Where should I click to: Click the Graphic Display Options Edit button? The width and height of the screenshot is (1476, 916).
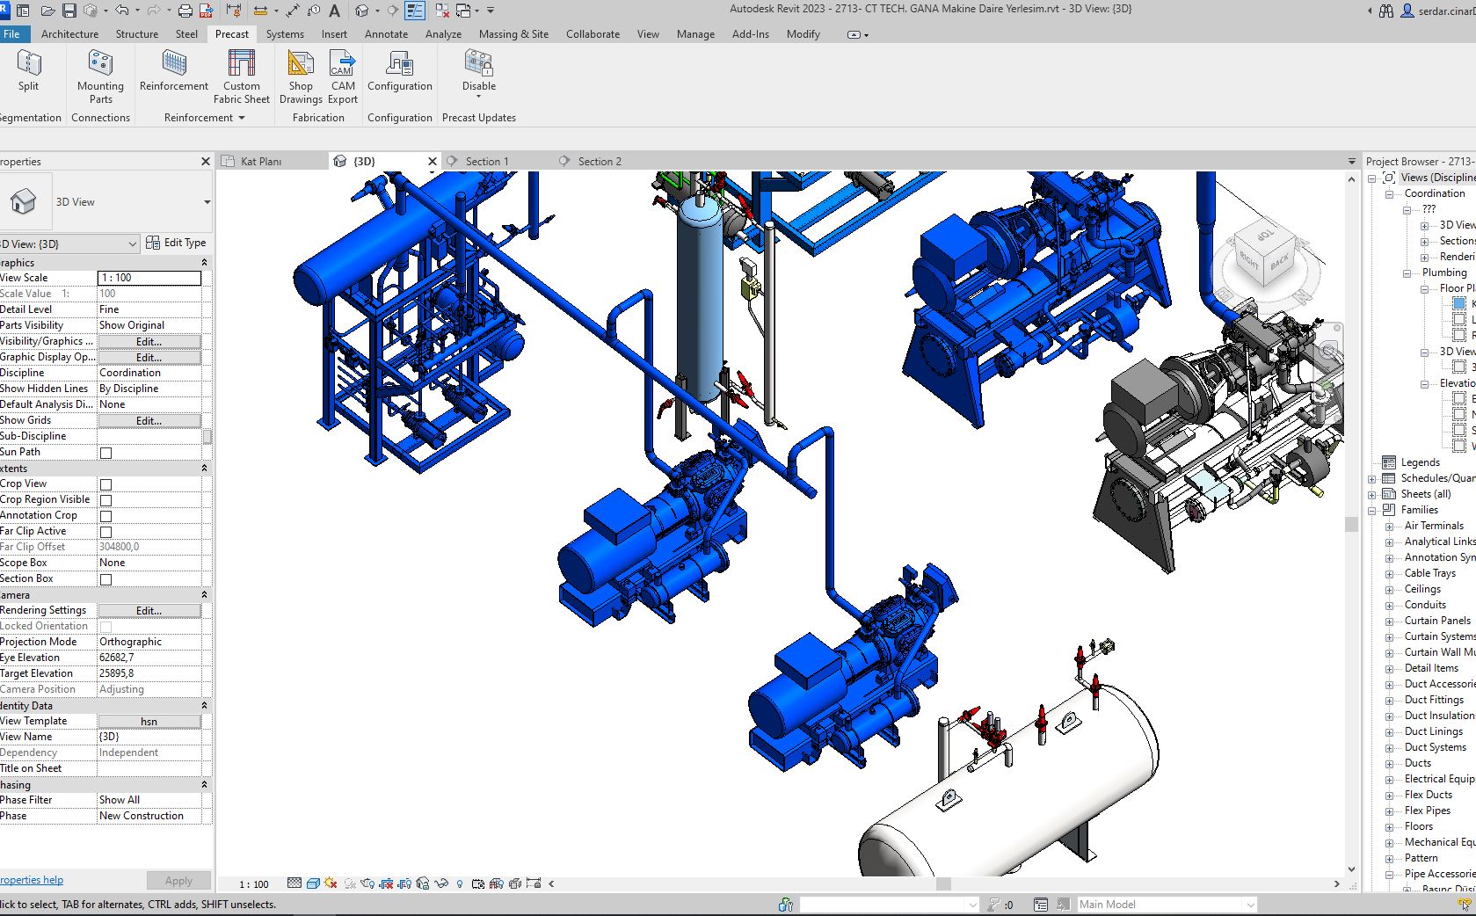(148, 357)
